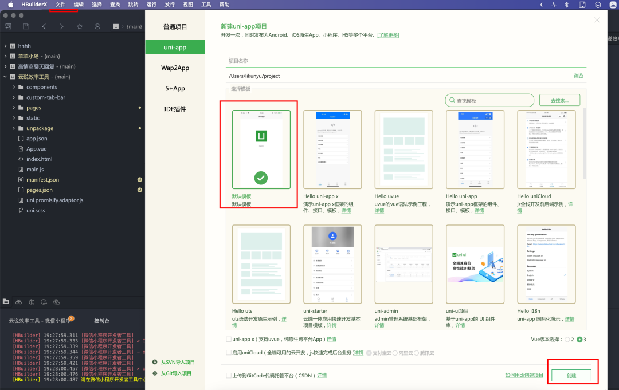Select the Hello uni-app x template thumbnail
This screenshot has width=619, height=390.
pos(332,149)
